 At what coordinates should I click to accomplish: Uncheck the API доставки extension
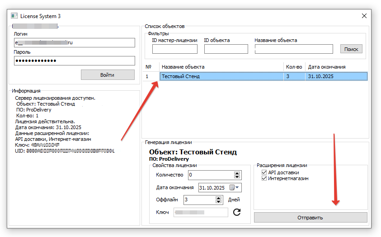pyautogui.click(x=264, y=172)
